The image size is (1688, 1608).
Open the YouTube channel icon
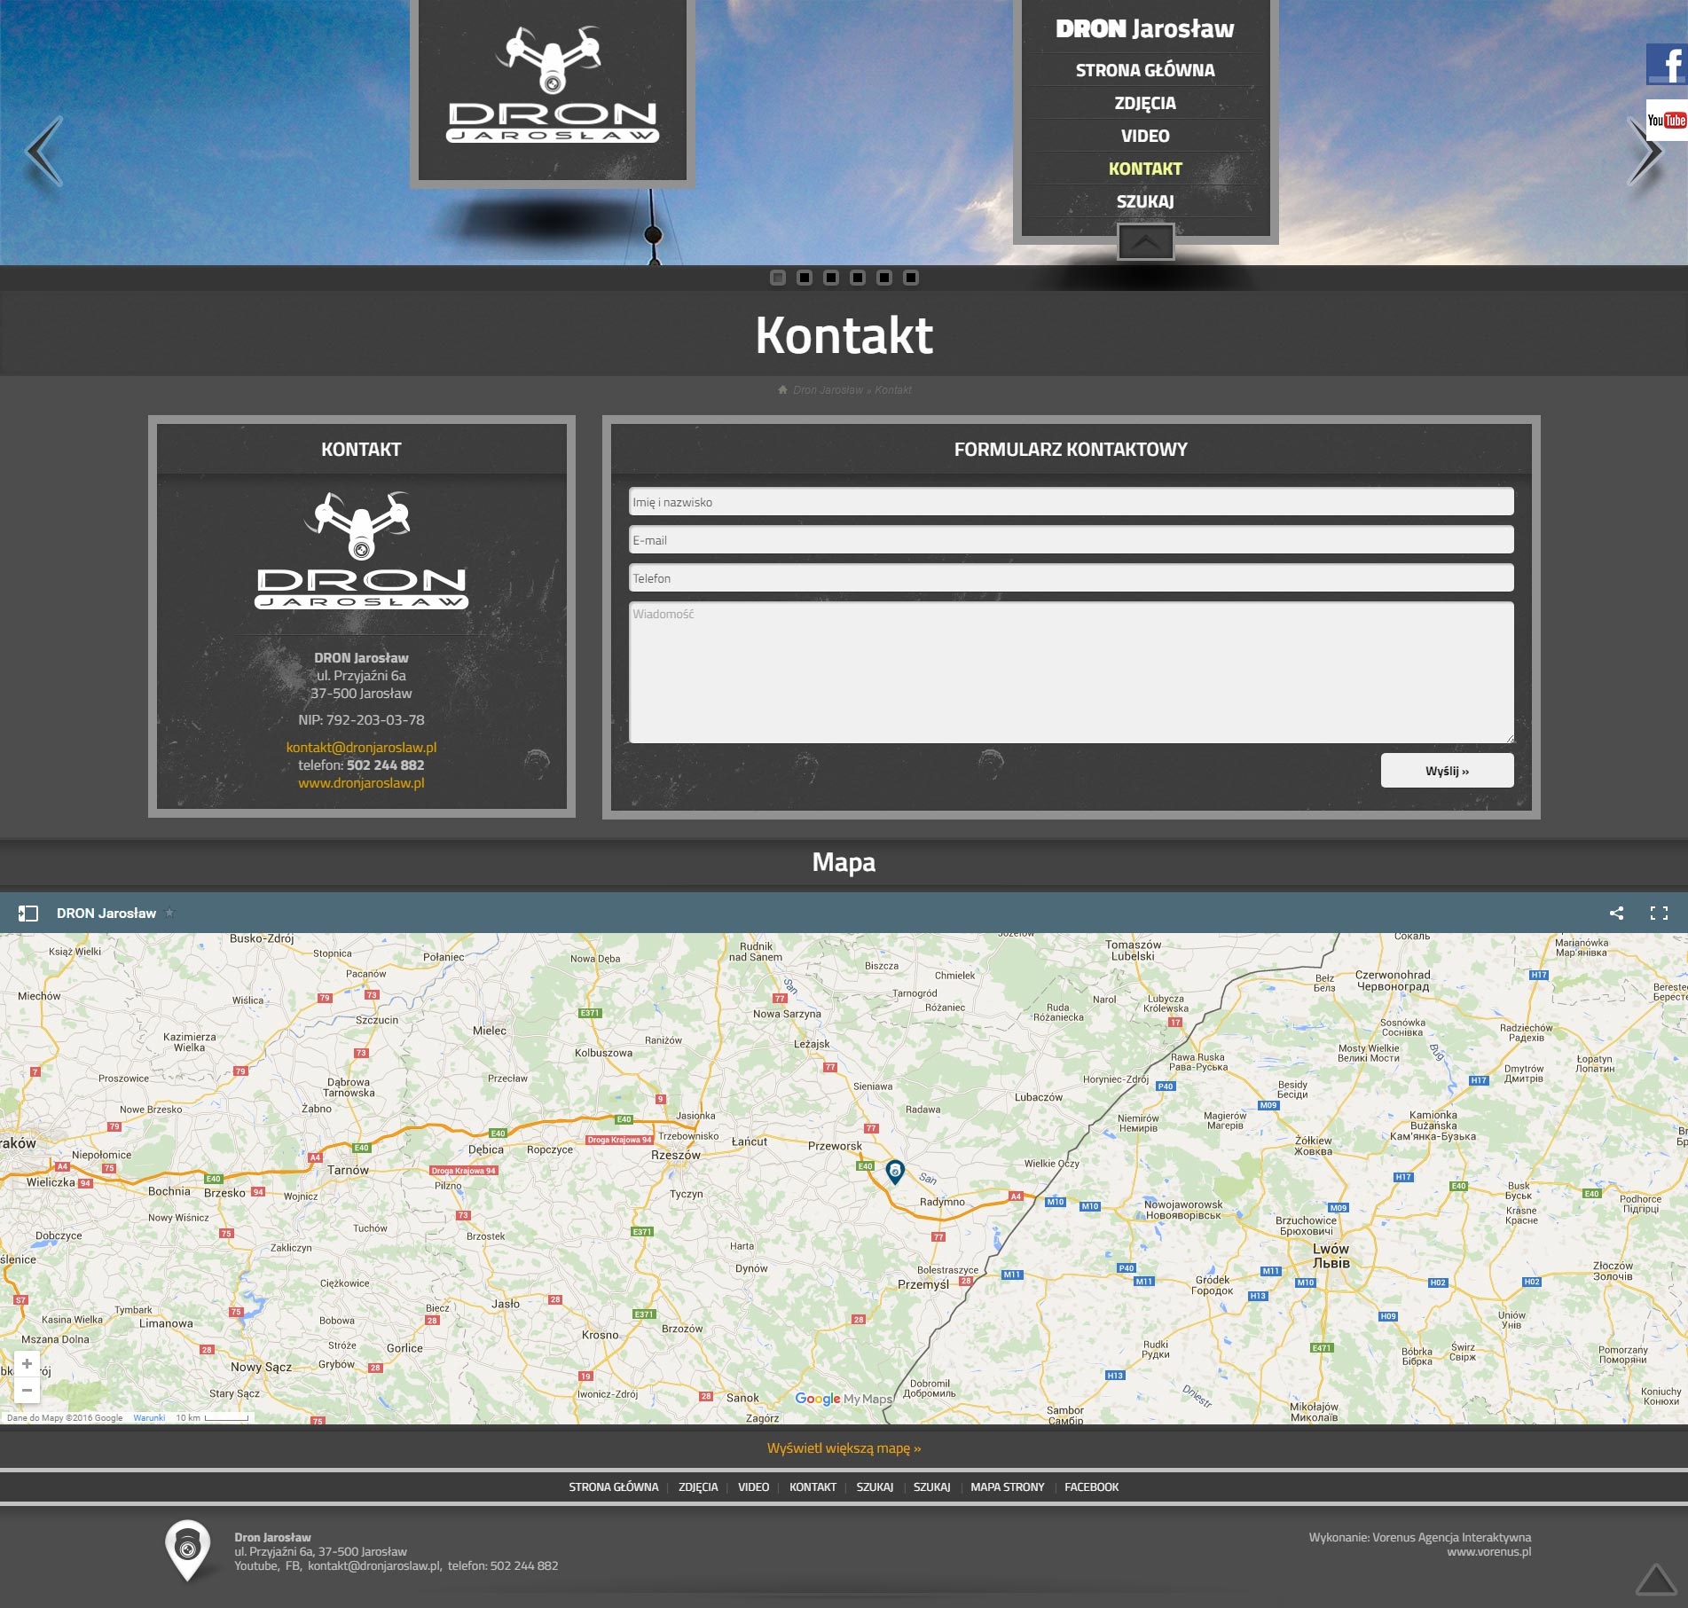pos(1666,121)
